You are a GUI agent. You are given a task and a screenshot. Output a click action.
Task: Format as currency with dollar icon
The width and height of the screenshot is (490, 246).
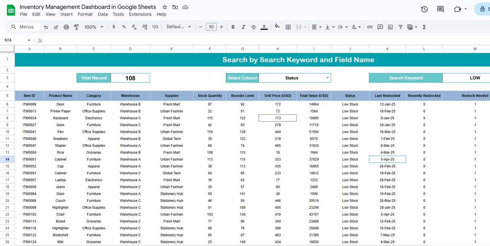coord(114,27)
